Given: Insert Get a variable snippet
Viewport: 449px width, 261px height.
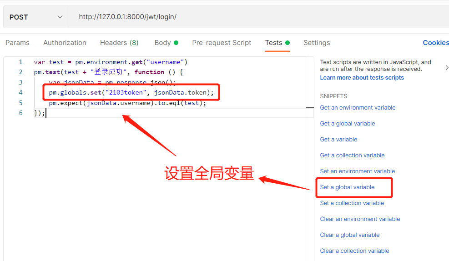Looking at the screenshot, I should [338, 140].
